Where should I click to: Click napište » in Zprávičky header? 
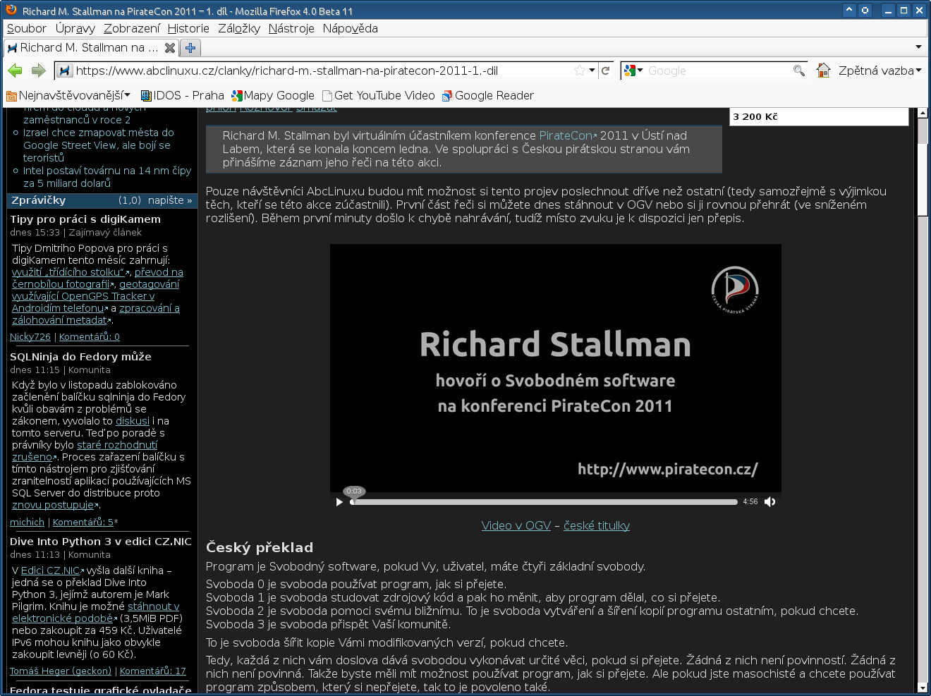(x=170, y=200)
